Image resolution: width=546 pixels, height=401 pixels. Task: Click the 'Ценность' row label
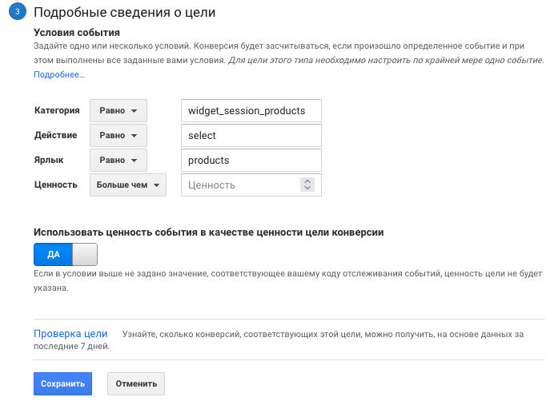click(56, 185)
